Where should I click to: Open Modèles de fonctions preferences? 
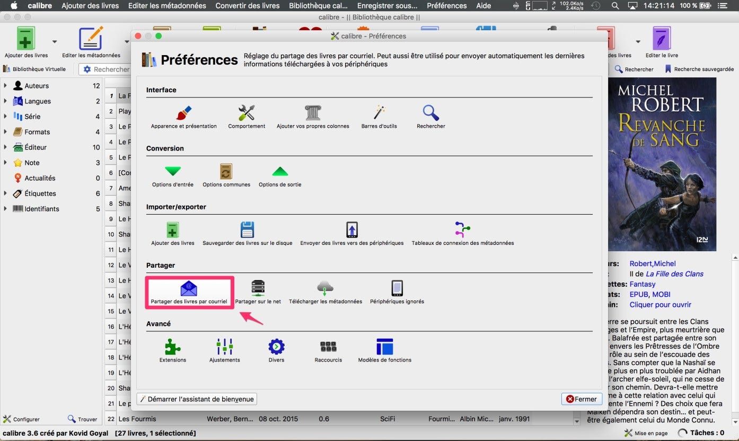[x=385, y=350]
